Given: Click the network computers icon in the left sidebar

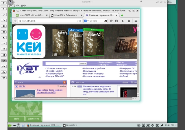Looking at the screenshot, I should [4, 38].
